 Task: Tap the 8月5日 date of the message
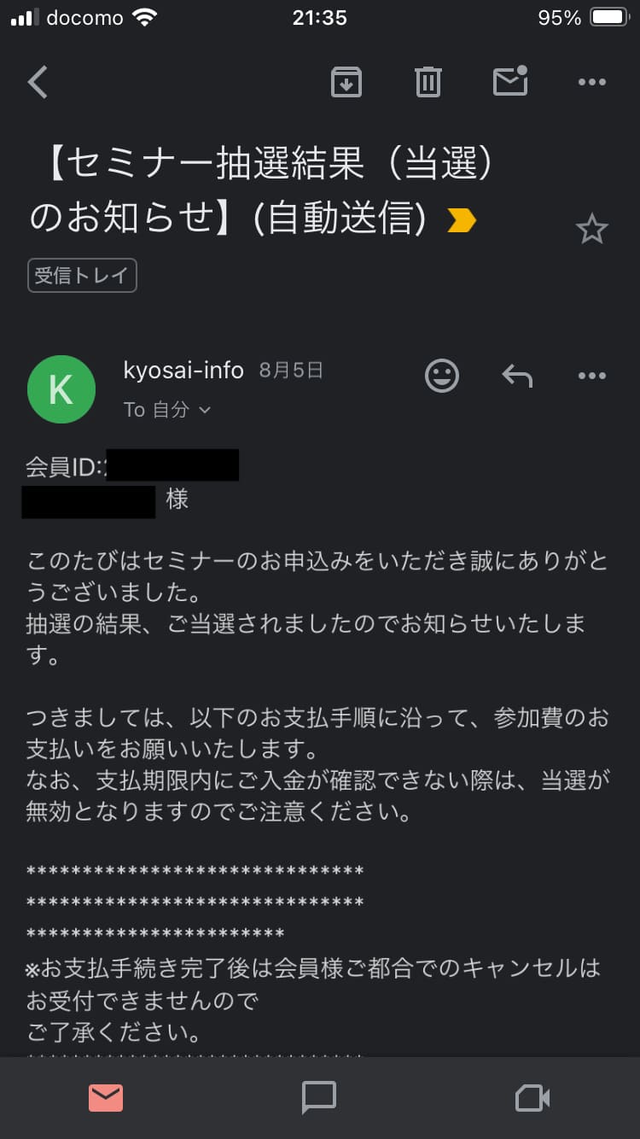pos(291,371)
